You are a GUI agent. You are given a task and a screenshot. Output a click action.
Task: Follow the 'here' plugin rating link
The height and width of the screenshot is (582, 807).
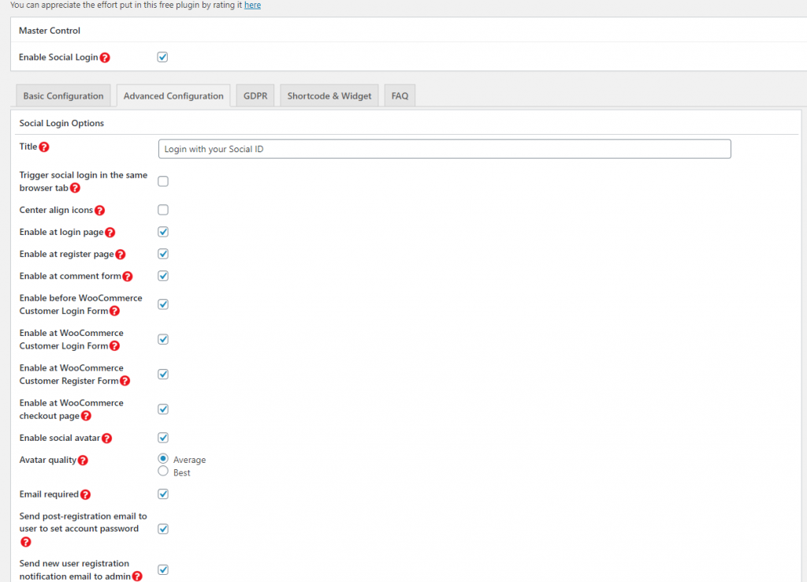(x=252, y=5)
